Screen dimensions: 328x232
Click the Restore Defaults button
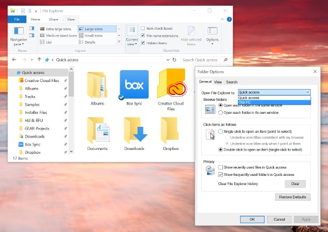(292, 197)
